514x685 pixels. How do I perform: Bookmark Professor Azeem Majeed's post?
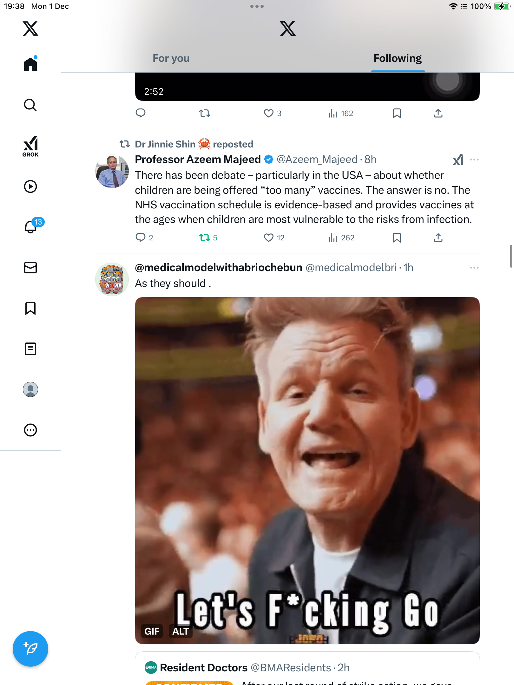(x=397, y=238)
